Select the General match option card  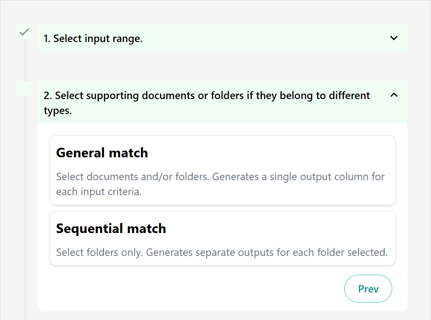[222, 170]
